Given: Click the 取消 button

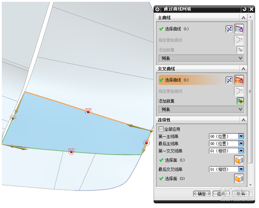Looking at the screenshot, I should coord(241,194).
